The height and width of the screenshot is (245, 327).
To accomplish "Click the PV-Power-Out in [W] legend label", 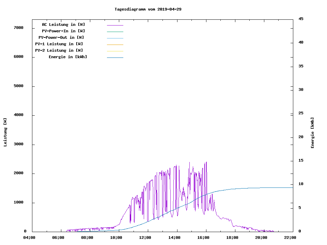I will [61, 37].
